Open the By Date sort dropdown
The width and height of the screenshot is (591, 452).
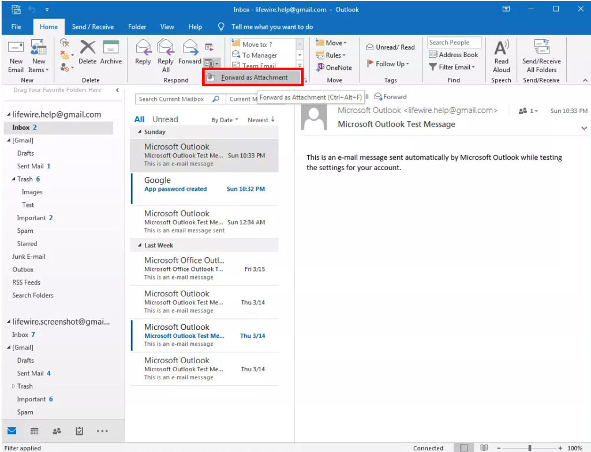pyautogui.click(x=225, y=120)
